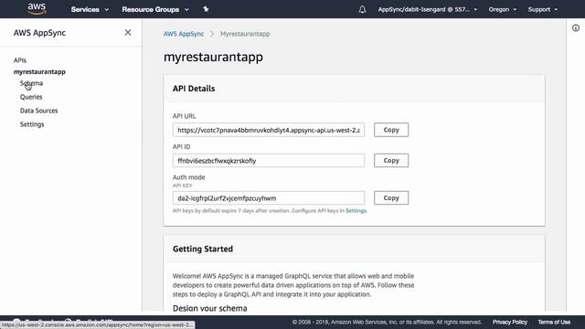This screenshot has height=329, width=585.
Task: Click the API Details heading
Action: [194, 89]
